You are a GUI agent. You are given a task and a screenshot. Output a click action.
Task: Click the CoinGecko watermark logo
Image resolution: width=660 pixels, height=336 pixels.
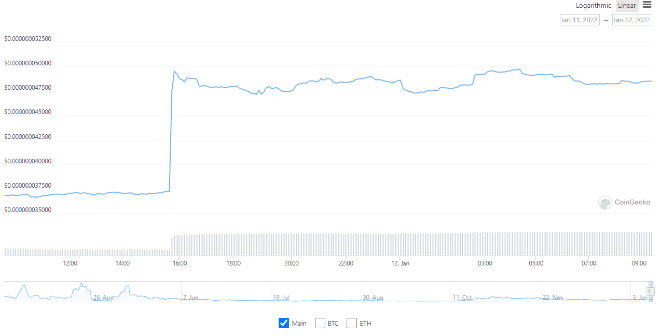[605, 203]
